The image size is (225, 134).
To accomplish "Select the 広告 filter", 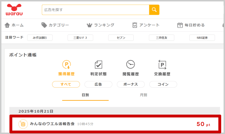I will pyautogui.click(x=98, y=84).
